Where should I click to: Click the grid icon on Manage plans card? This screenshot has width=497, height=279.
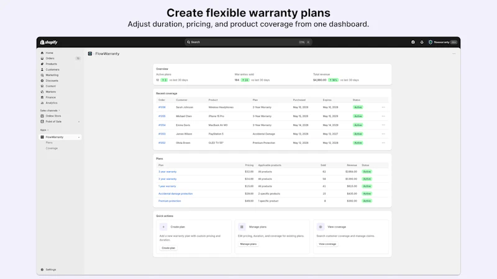coord(242,227)
